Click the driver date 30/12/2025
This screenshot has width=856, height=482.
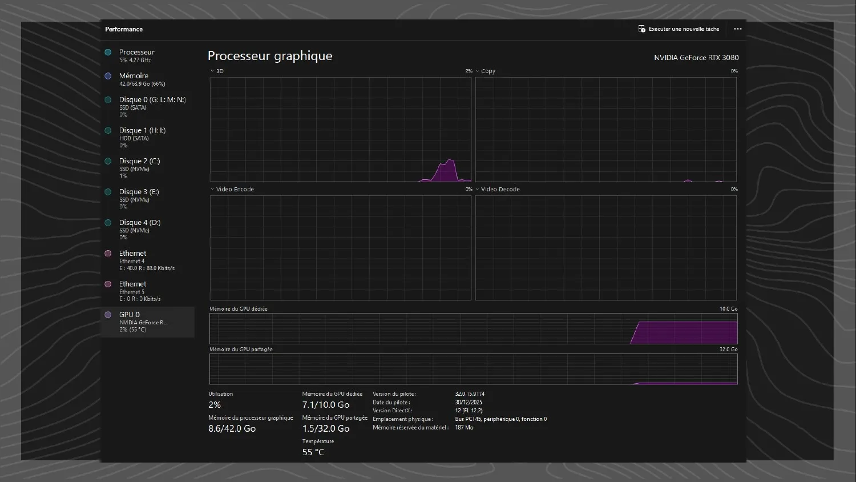point(469,403)
